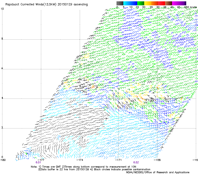Click the 6:52 time label
The width and height of the screenshot is (198, 174).
coord(136,162)
